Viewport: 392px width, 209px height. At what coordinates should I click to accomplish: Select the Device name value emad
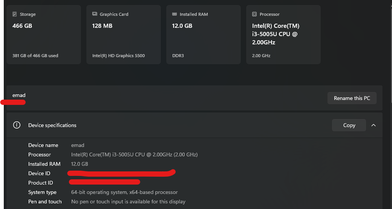point(78,145)
